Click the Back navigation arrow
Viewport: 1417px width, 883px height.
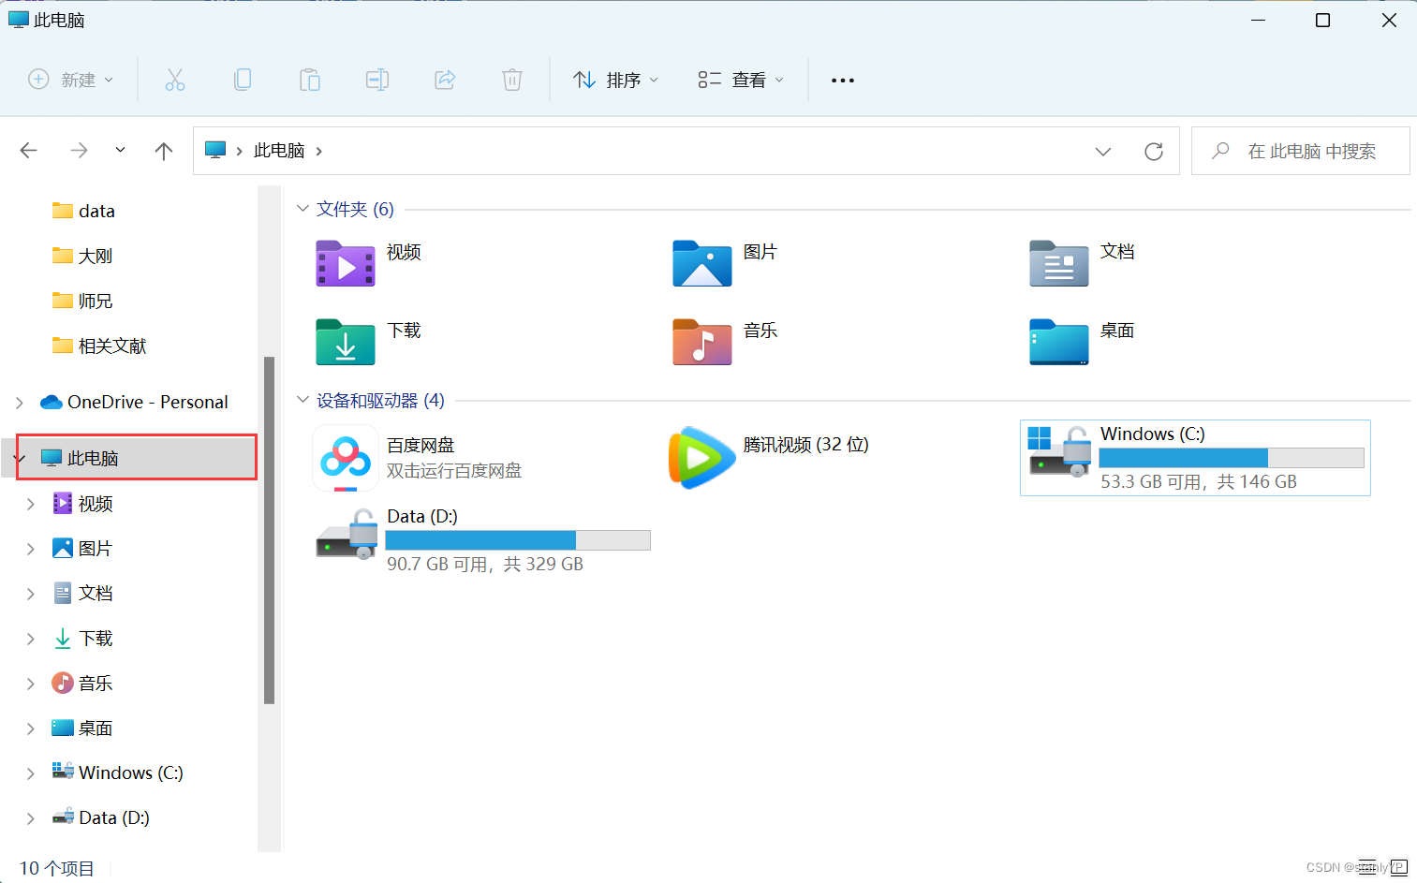click(28, 150)
